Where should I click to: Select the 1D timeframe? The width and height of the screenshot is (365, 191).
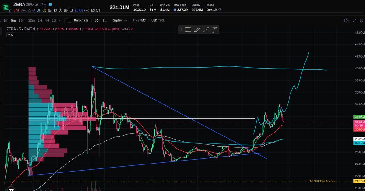tap(54, 20)
